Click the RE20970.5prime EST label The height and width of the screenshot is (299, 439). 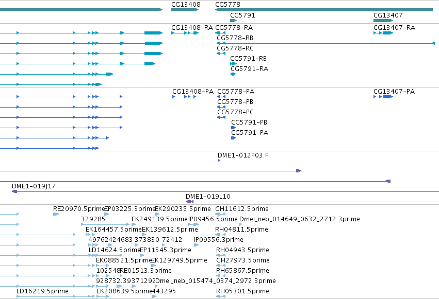click(79, 209)
